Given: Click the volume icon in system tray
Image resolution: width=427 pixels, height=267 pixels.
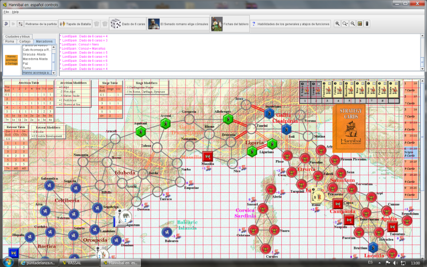Looking at the screenshot, I should point(396,263).
